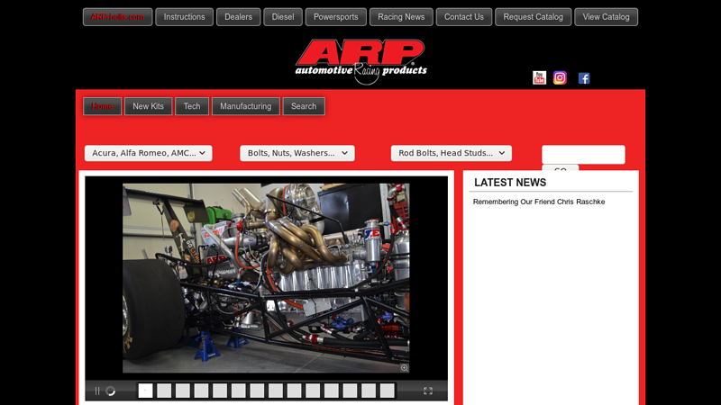Screen dimensions: 721x405
Task: Open the Rod Bolts, Head Studs dropdown
Action: 452,153
